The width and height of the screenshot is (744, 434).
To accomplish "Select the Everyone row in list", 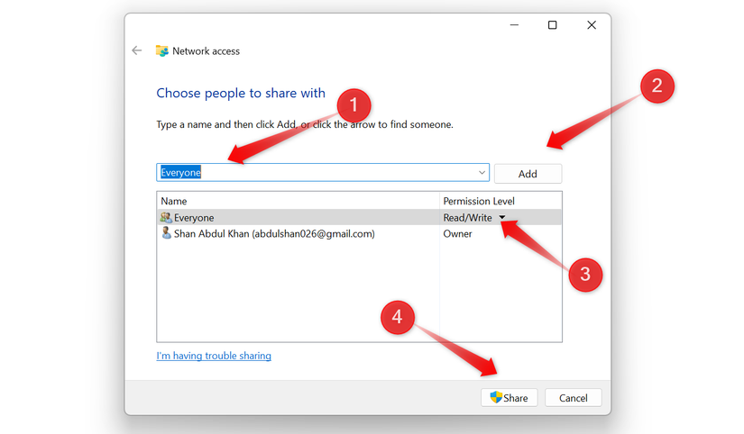I will [x=298, y=218].
